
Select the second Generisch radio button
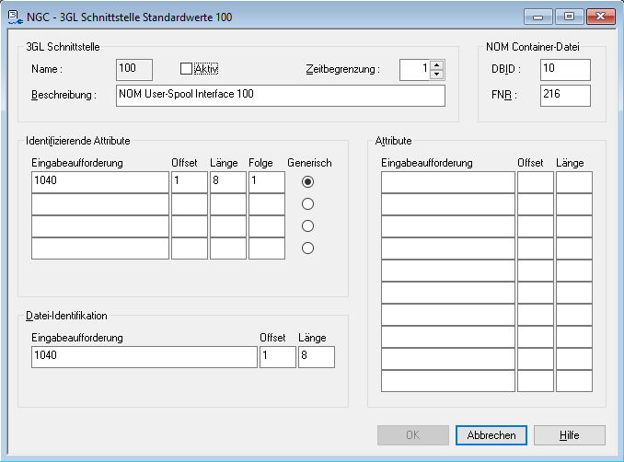pyautogui.click(x=308, y=203)
